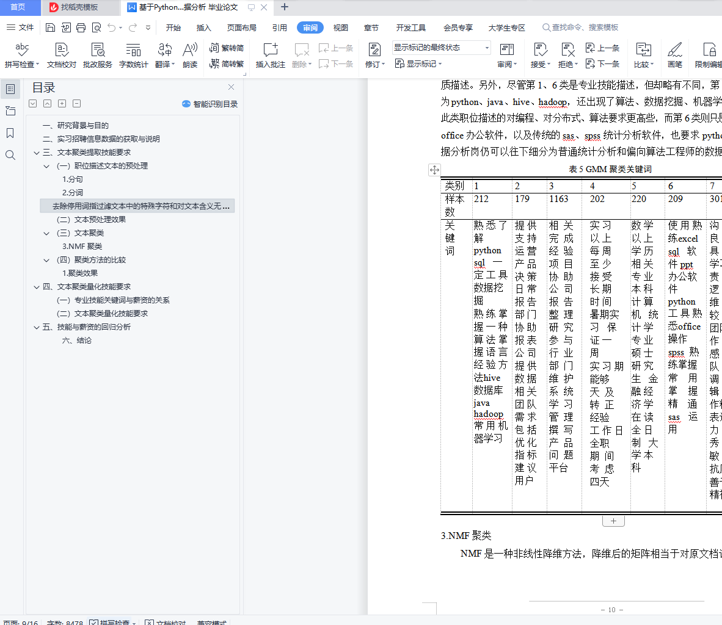Jump to 3.NMF 聚类 in outline
This screenshot has width=722, height=625.
pos(82,247)
